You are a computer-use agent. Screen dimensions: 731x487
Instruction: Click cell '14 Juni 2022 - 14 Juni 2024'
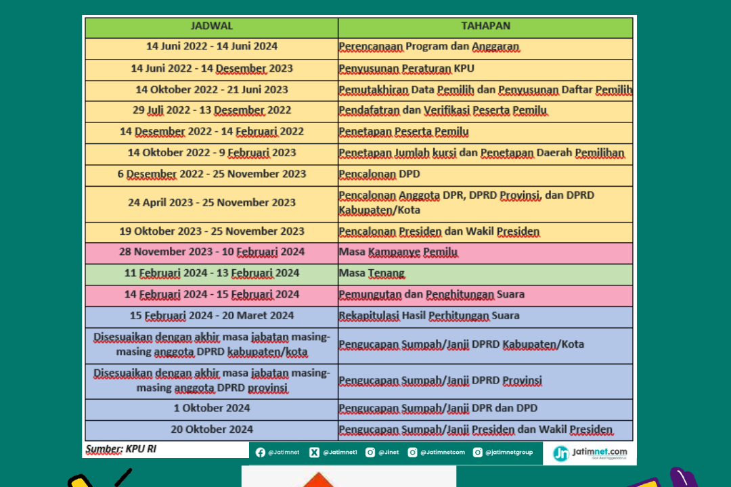coord(212,48)
